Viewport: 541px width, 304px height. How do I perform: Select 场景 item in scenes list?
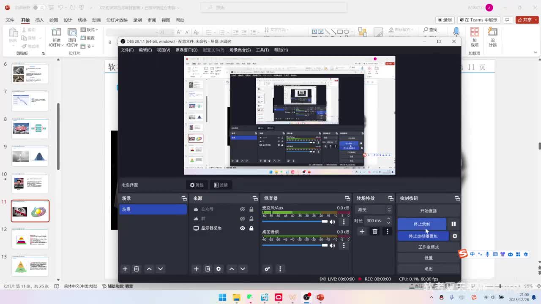tap(153, 209)
